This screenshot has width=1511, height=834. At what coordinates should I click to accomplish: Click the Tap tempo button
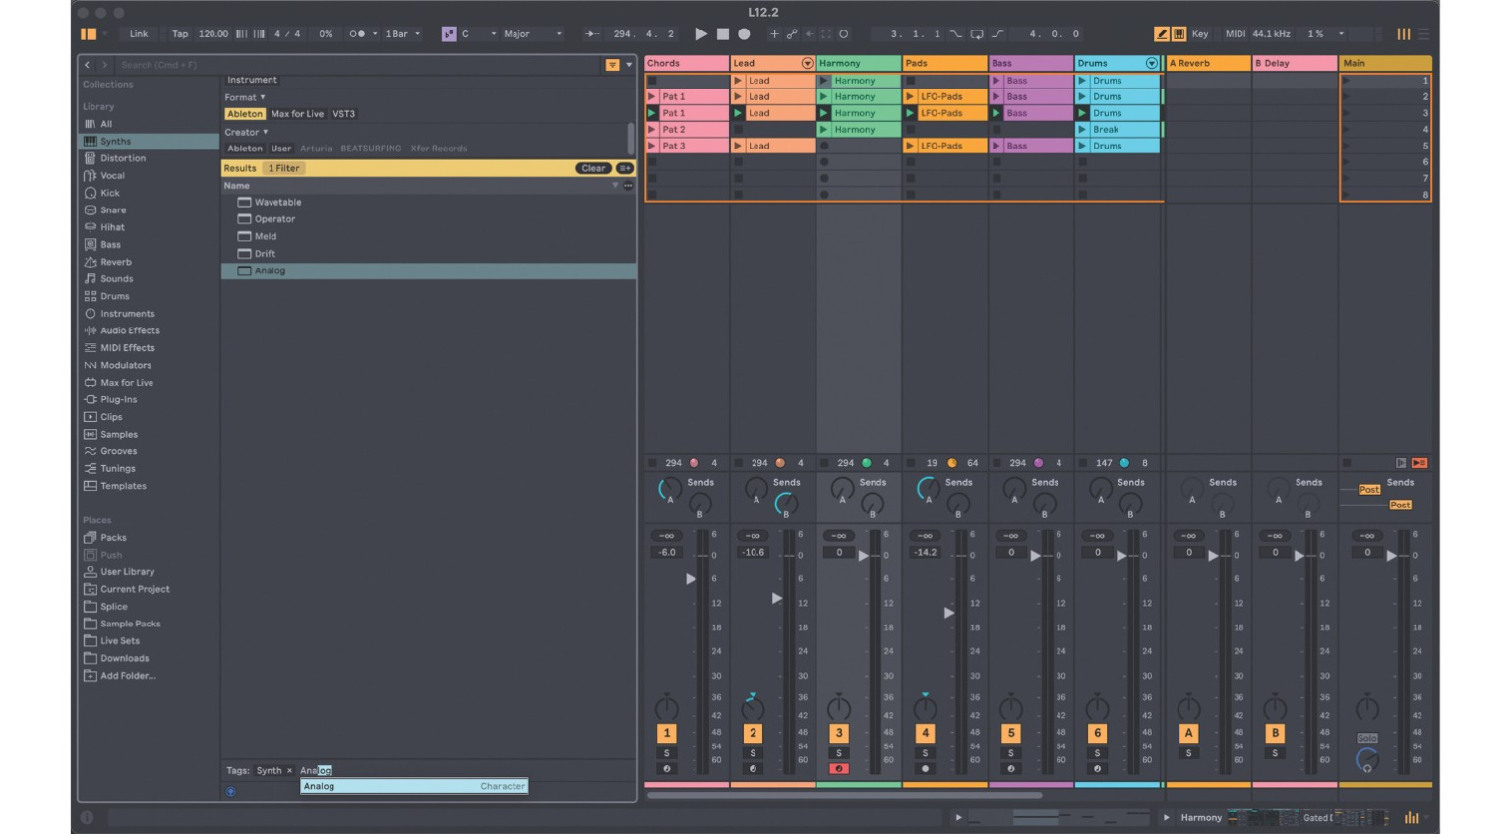[180, 33]
